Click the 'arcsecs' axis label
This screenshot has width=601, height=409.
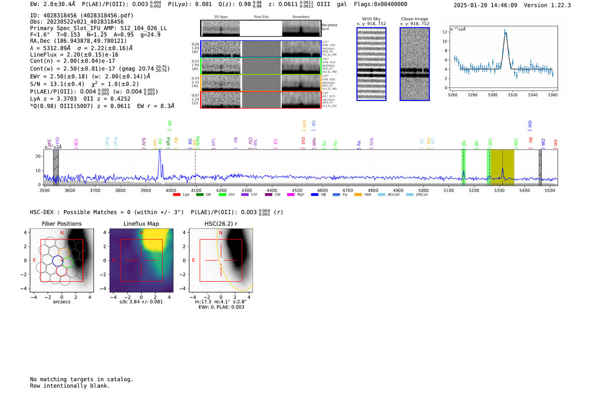click(x=62, y=302)
